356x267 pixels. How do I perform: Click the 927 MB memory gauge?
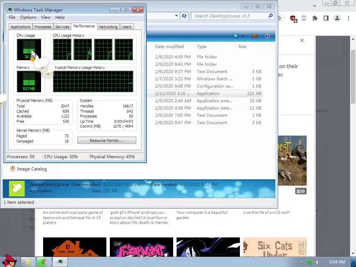29,82
